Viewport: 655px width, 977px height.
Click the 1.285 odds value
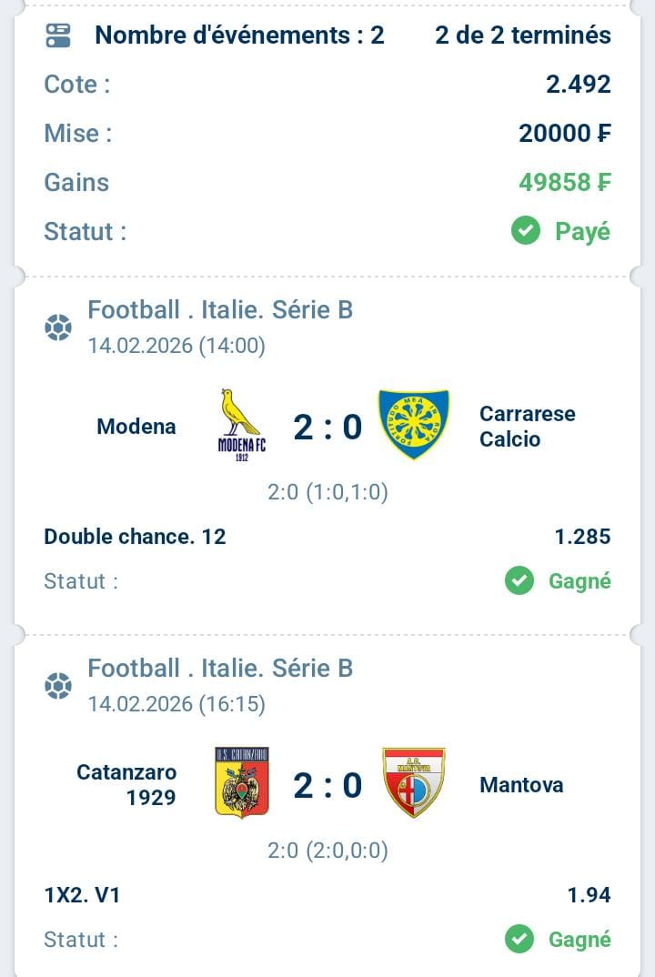click(582, 537)
